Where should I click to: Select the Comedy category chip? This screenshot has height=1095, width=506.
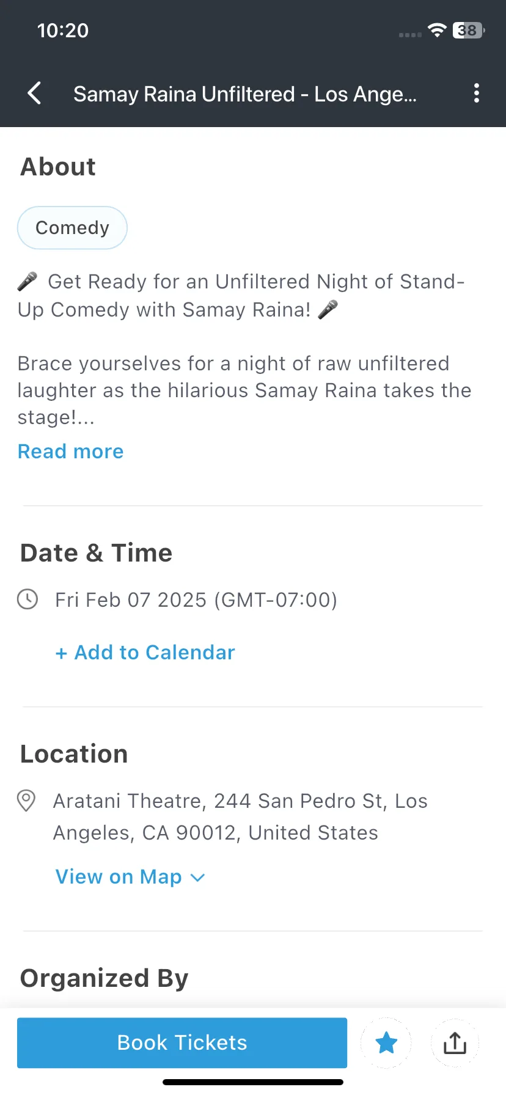coord(72,228)
